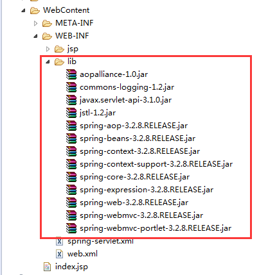Collapse the WEB-INF folder arrow
The width and height of the screenshot is (259, 275).
tap(35, 37)
